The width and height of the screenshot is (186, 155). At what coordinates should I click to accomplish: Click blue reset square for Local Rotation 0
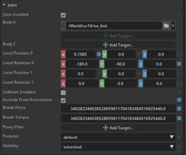[x=179, y=64]
